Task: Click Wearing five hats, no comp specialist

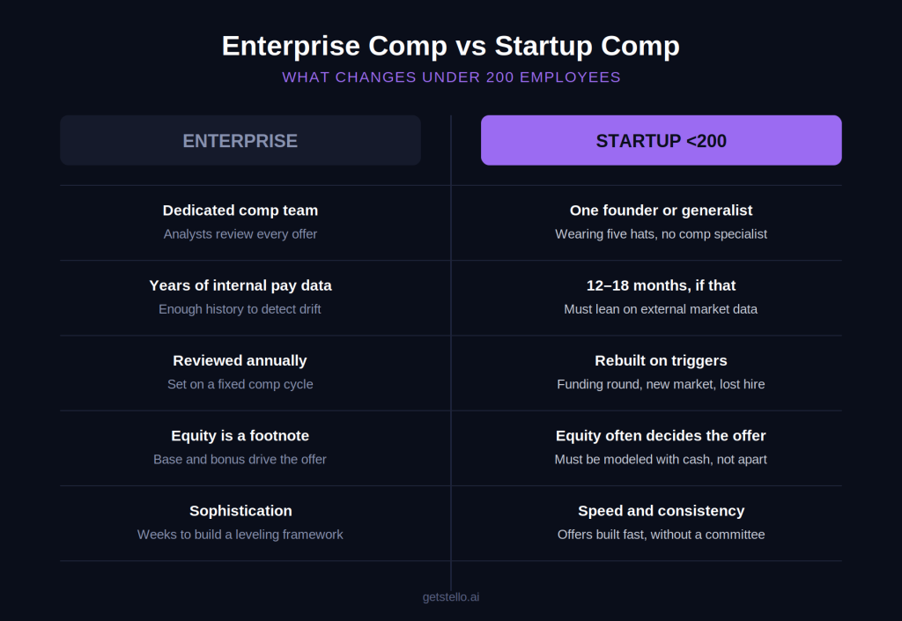Action: [661, 234]
